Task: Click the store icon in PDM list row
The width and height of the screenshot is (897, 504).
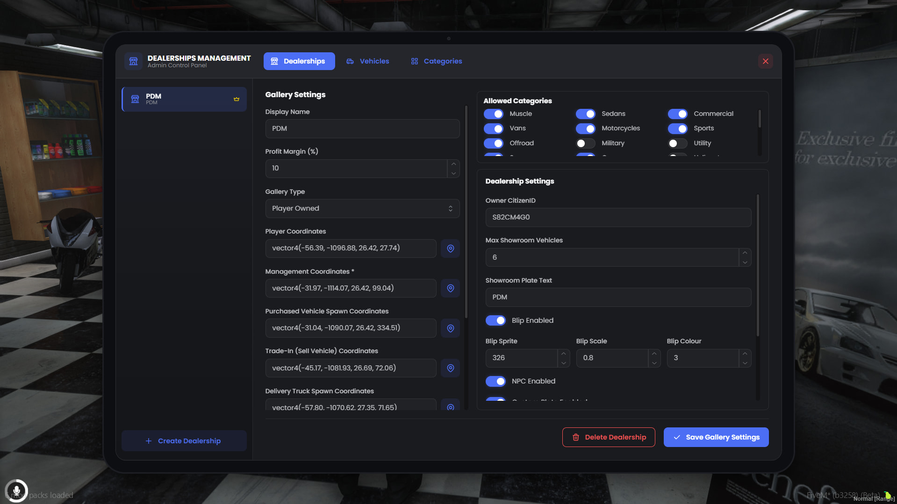Action: click(x=135, y=99)
